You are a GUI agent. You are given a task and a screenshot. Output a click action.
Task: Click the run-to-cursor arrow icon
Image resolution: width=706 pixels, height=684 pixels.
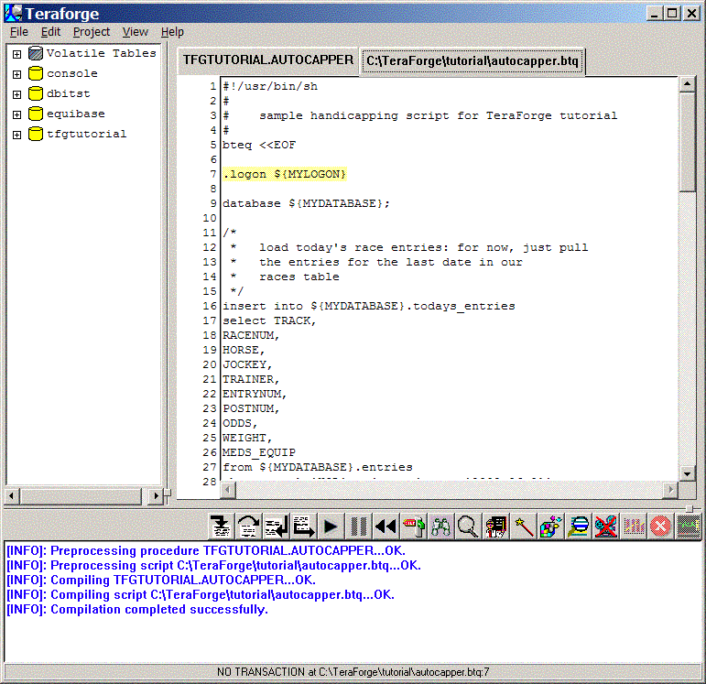click(304, 526)
